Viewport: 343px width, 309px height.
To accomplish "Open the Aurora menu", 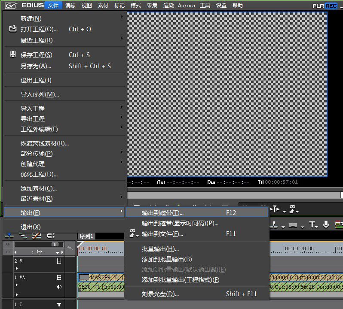I will click(x=187, y=5).
